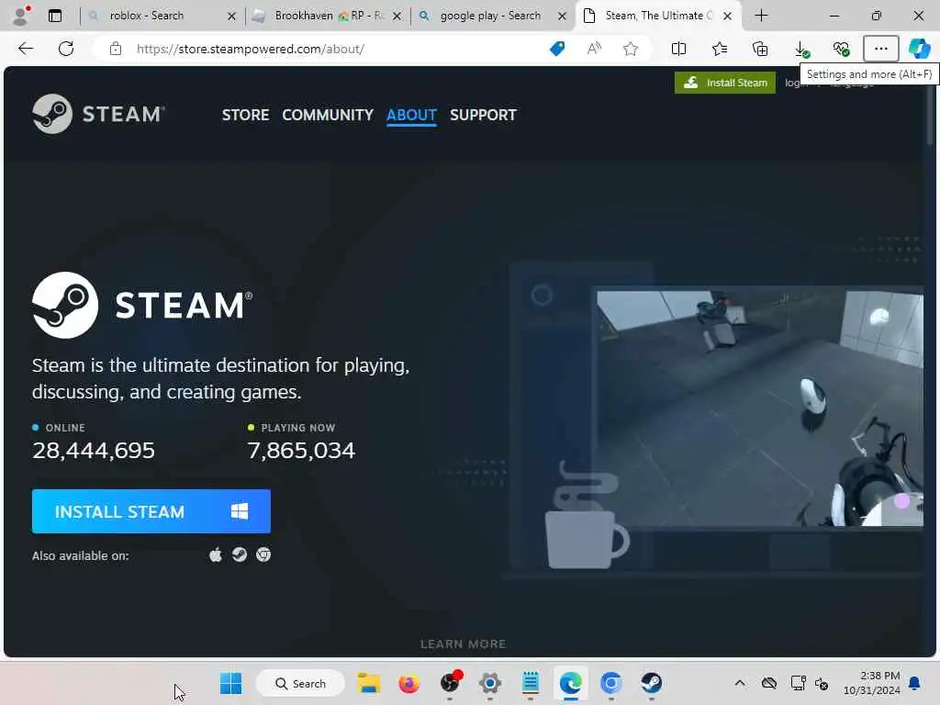Close the roblox - Search tab
Image resolution: width=940 pixels, height=705 pixels.
(231, 17)
